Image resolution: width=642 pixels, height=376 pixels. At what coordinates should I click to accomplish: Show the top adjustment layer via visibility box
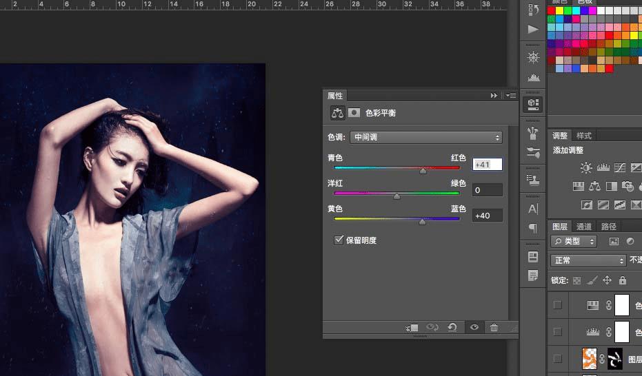click(x=557, y=305)
